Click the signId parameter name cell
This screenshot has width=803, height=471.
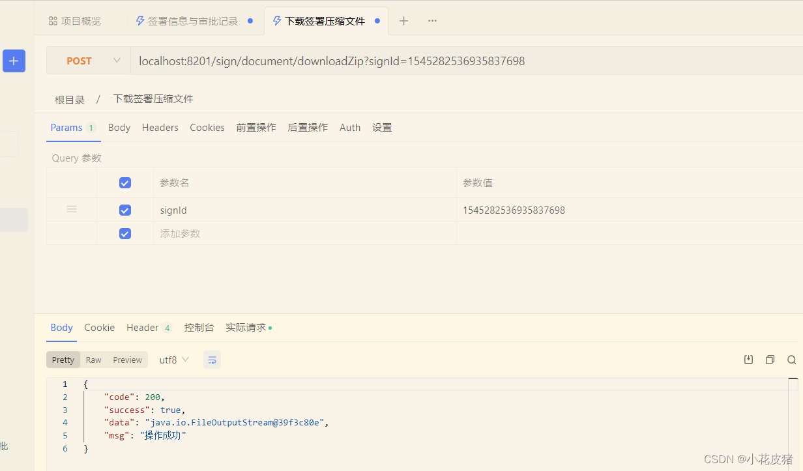pyautogui.click(x=305, y=210)
